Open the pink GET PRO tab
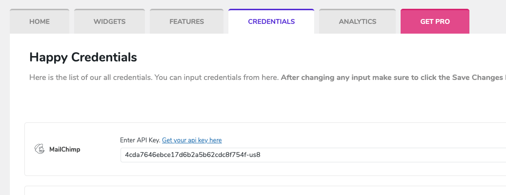 pyautogui.click(x=435, y=21)
